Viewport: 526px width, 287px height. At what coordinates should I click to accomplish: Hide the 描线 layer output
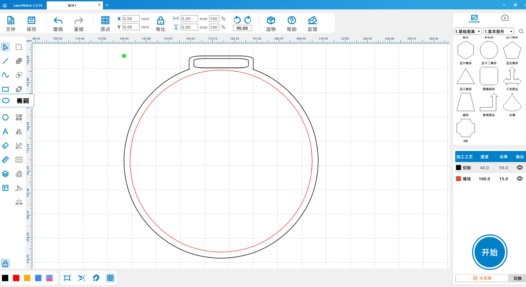pyautogui.click(x=519, y=179)
